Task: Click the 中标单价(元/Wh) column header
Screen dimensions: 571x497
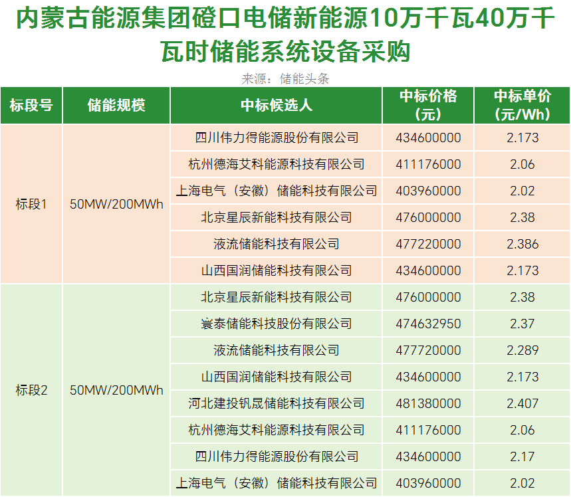Action: point(522,106)
